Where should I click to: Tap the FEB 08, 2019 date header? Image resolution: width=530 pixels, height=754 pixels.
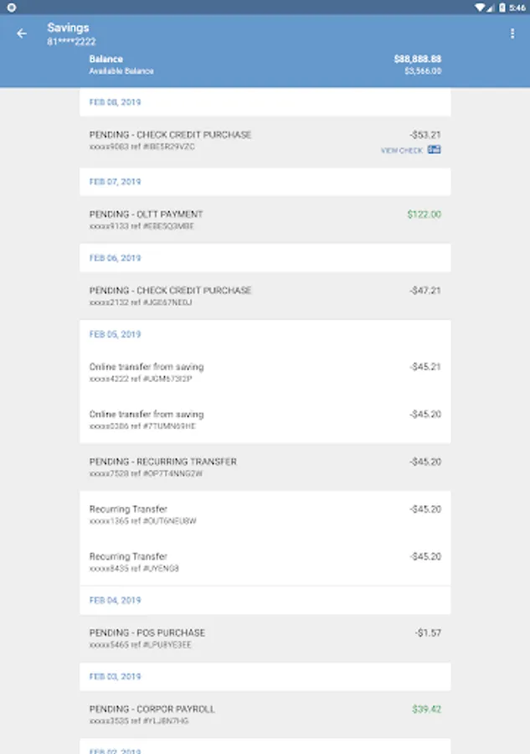tap(116, 102)
